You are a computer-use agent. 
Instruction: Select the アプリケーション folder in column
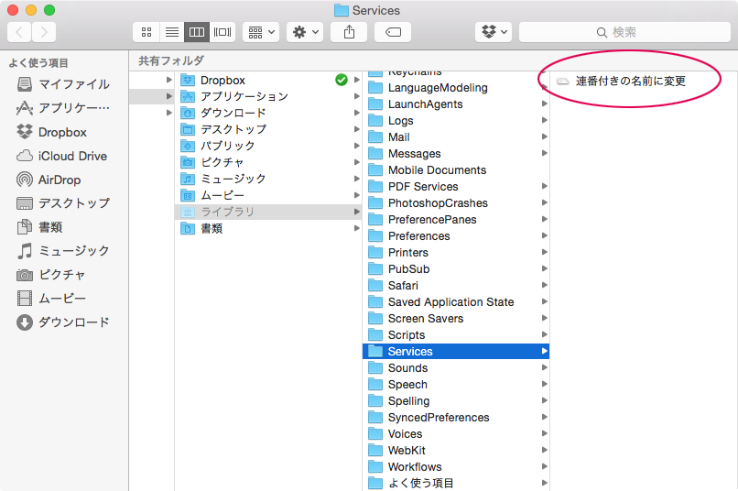pyautogui.click(x=268, y=96)
